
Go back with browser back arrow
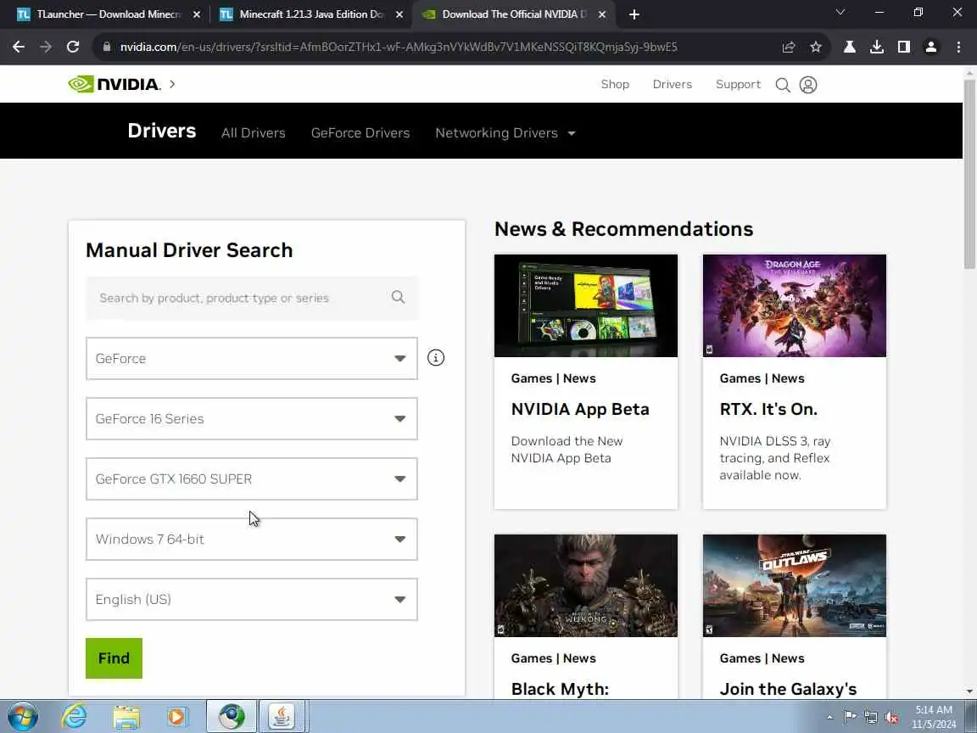coord(19,47)
